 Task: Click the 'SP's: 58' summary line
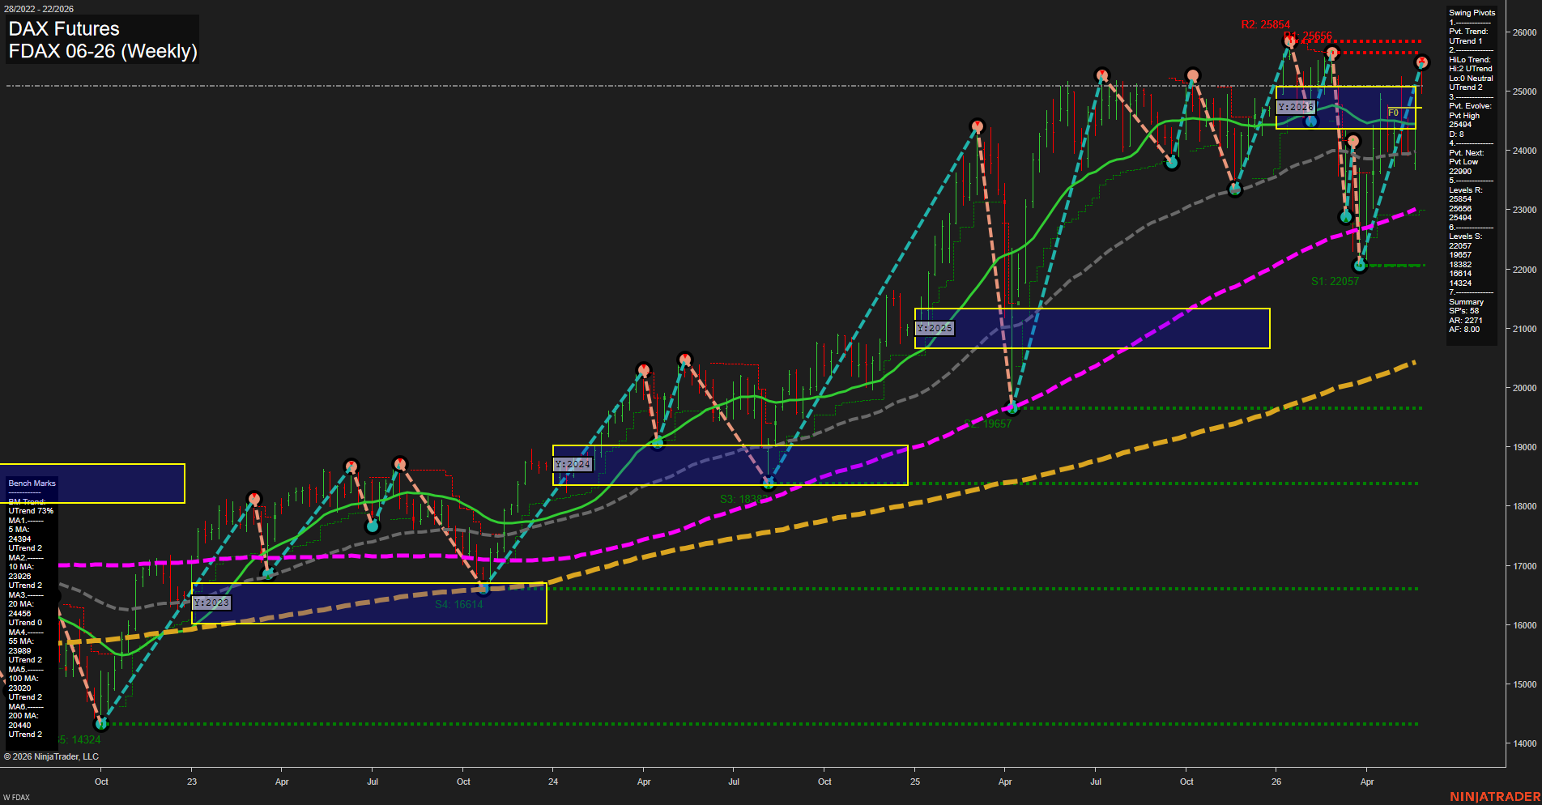click(1464, 311)
